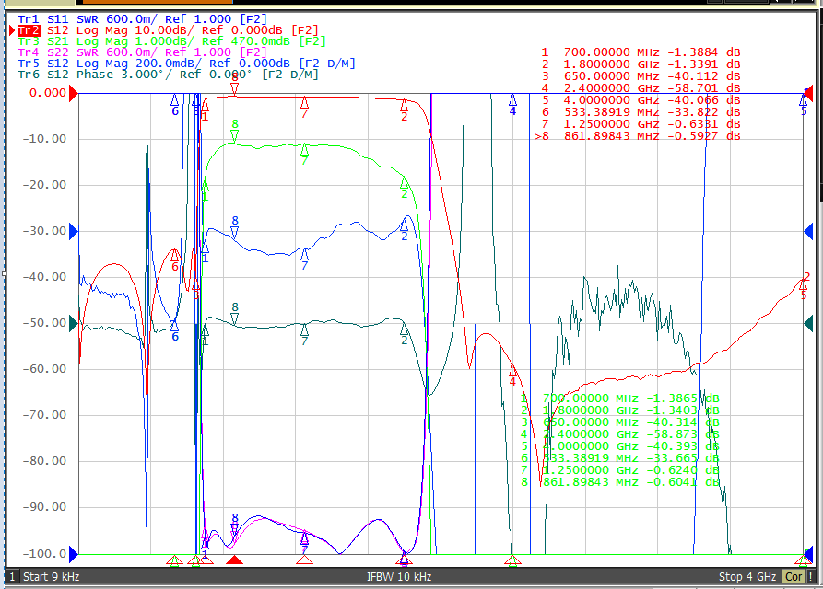Click the red readout for marker 7, -0.6331 dB
The height and width of the screenshot is (589, 823).
(x=641, y=124)
